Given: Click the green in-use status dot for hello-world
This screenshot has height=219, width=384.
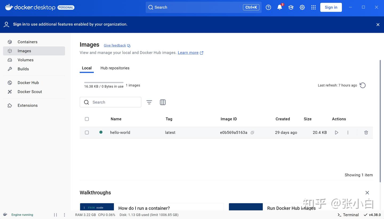Looking at the screenshot, I should (101, 132).
